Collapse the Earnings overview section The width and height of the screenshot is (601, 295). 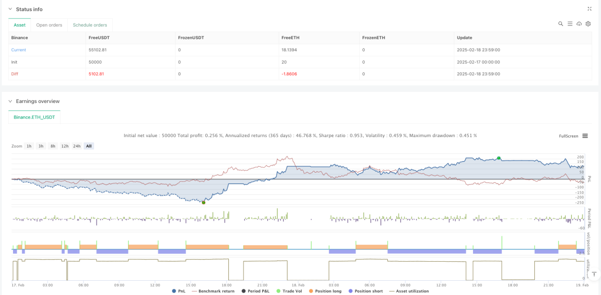tap(11, 101)
